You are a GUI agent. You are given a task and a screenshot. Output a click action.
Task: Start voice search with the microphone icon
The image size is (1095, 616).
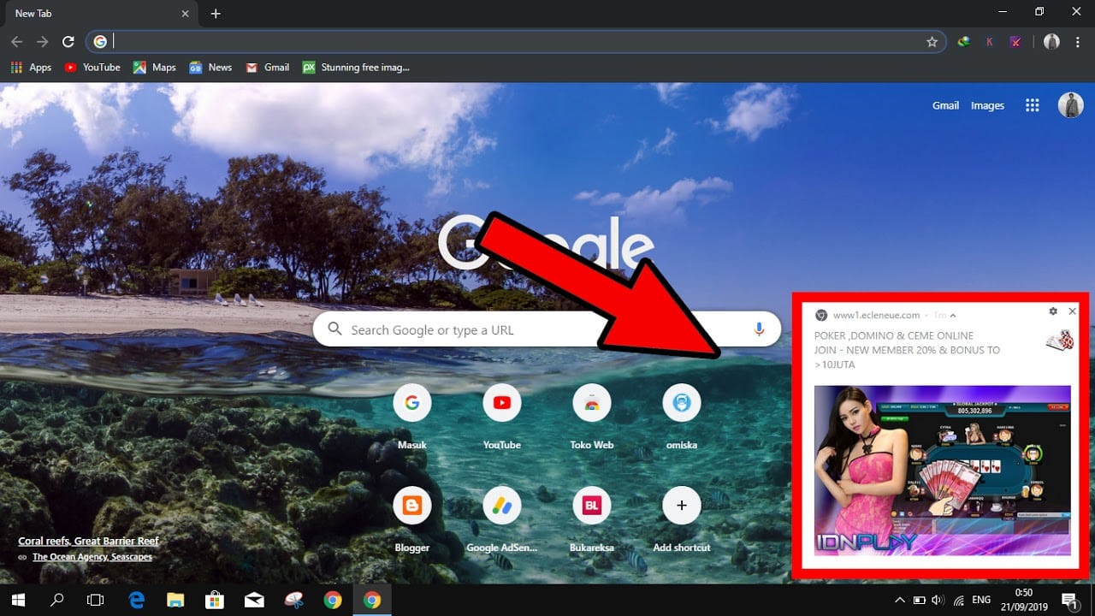click(x=759, y=329)
